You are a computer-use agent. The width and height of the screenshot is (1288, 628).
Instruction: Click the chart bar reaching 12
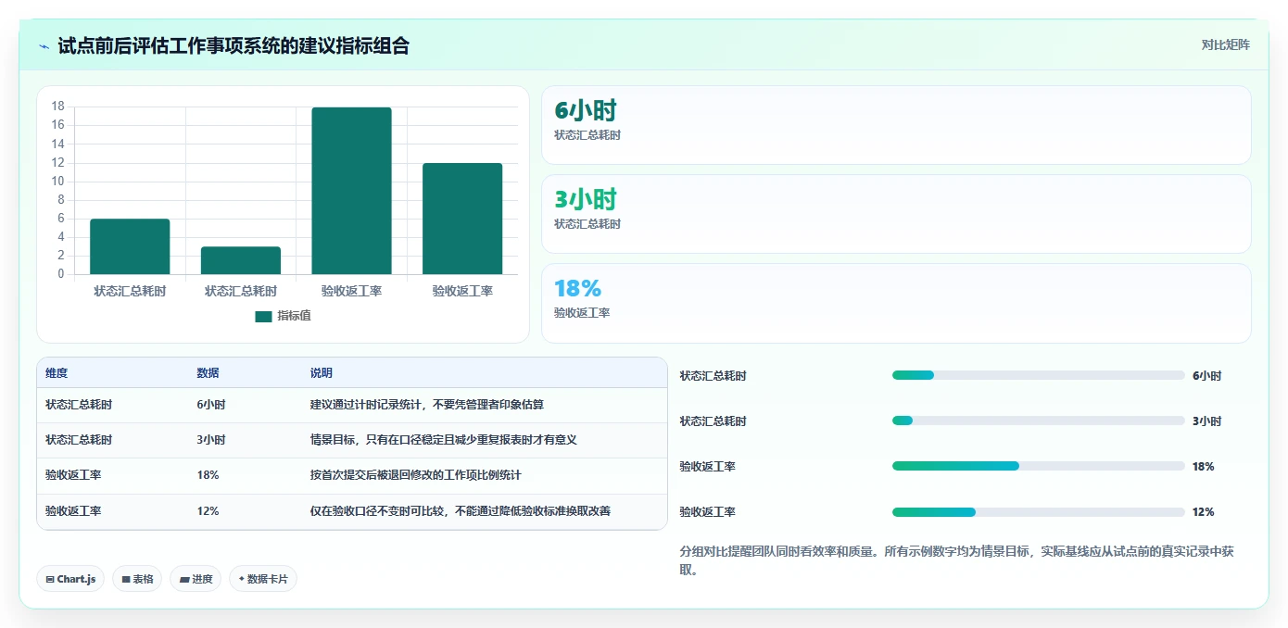pyautogui.click(x=462, y=219)
